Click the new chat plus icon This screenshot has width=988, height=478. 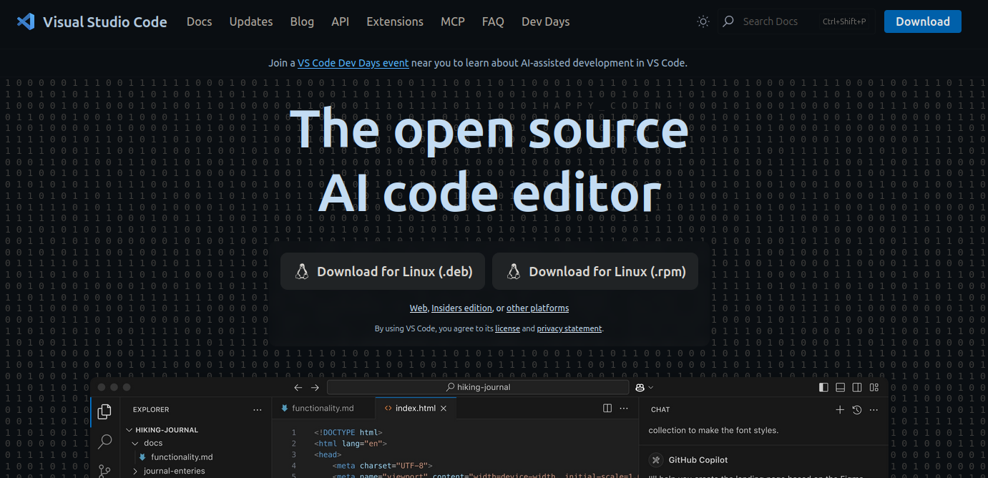840,410
